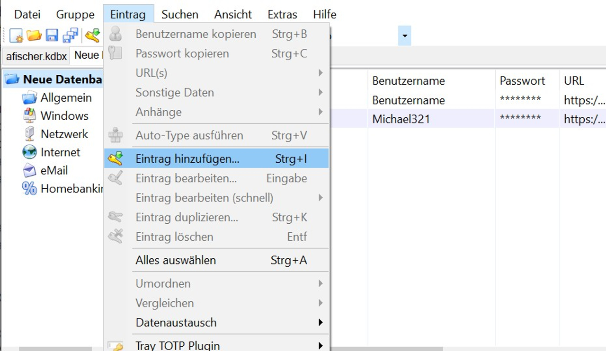Open the Suchen menu

180,14
